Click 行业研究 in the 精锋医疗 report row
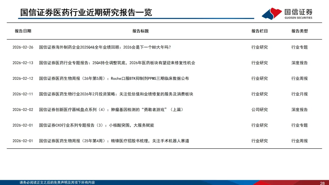Screen dimensions: 329x185 [x=260, y=141]
